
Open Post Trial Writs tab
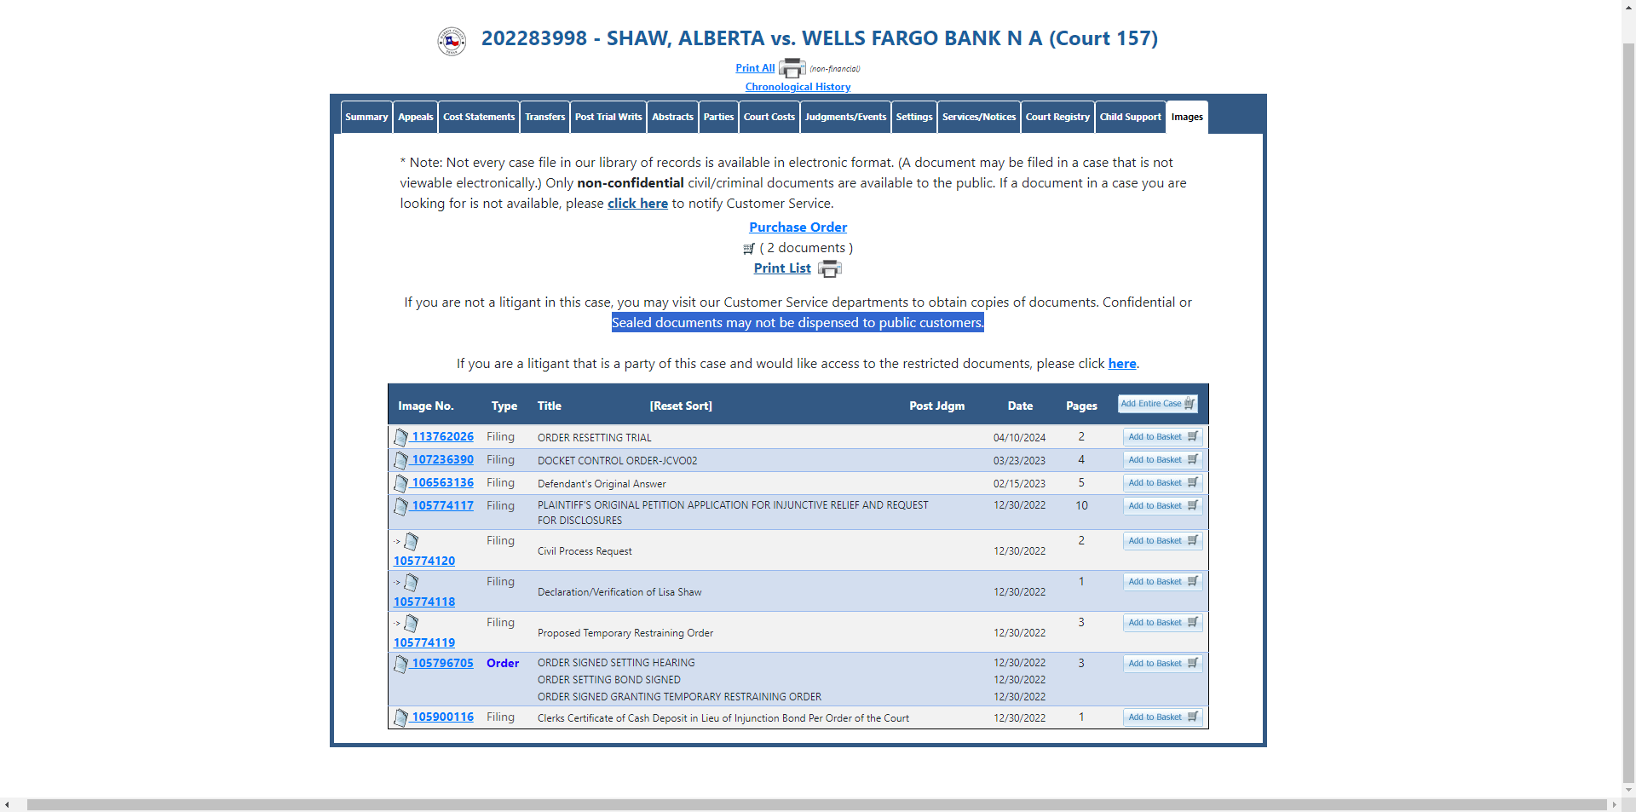(608, 117)
